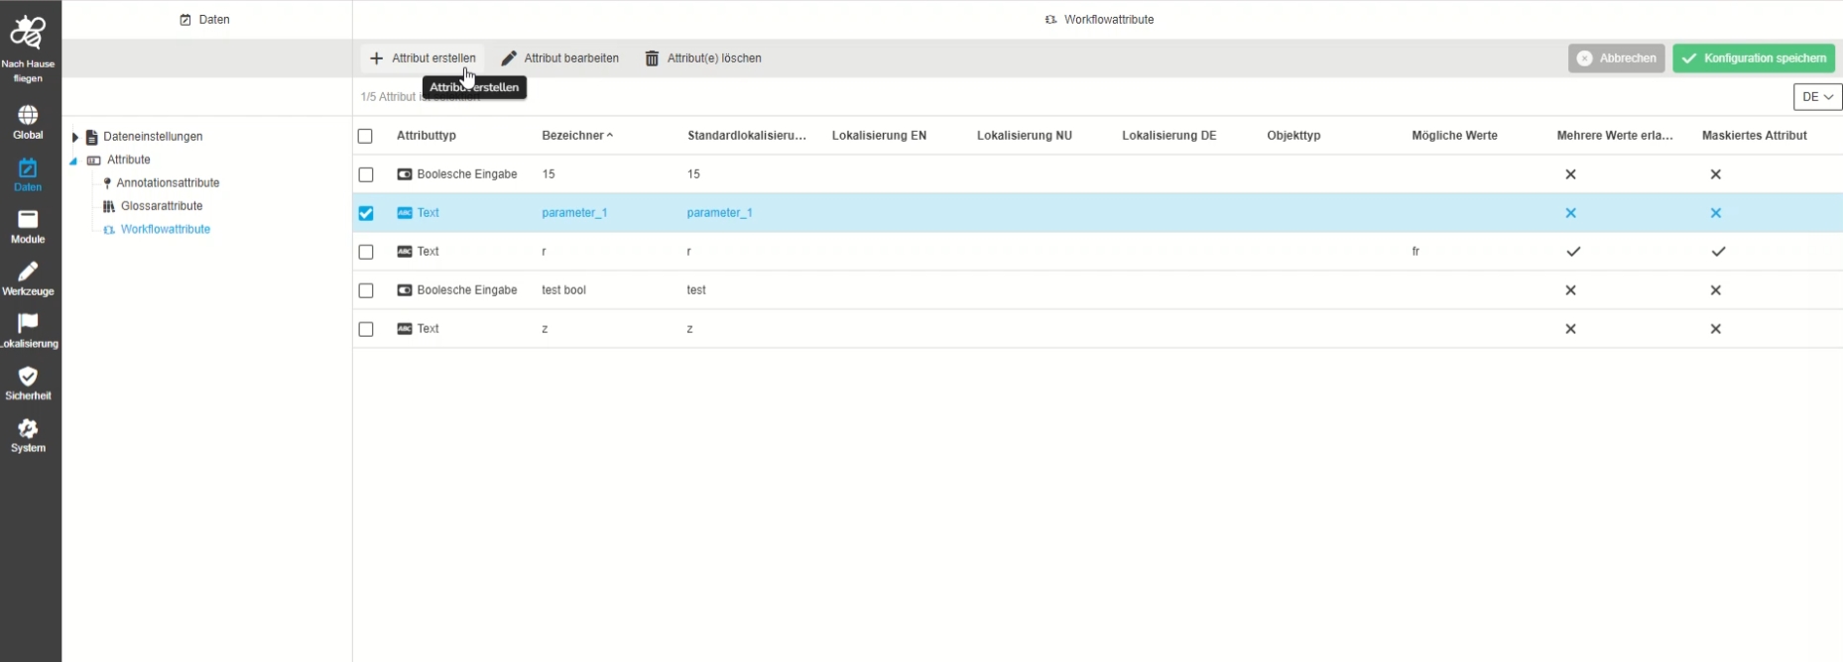Select Glossarattribute in the tree
1843x662 pixels.
coord(161,206)
